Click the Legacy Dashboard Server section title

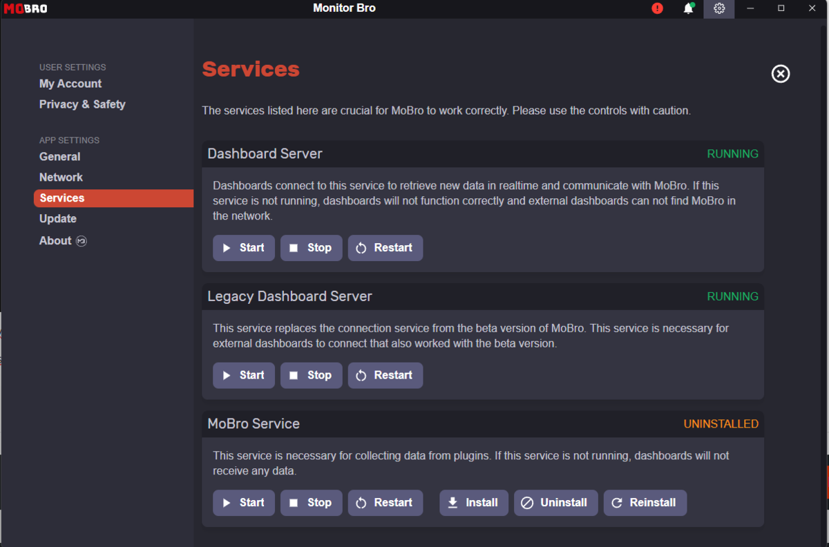pos(289,296)
